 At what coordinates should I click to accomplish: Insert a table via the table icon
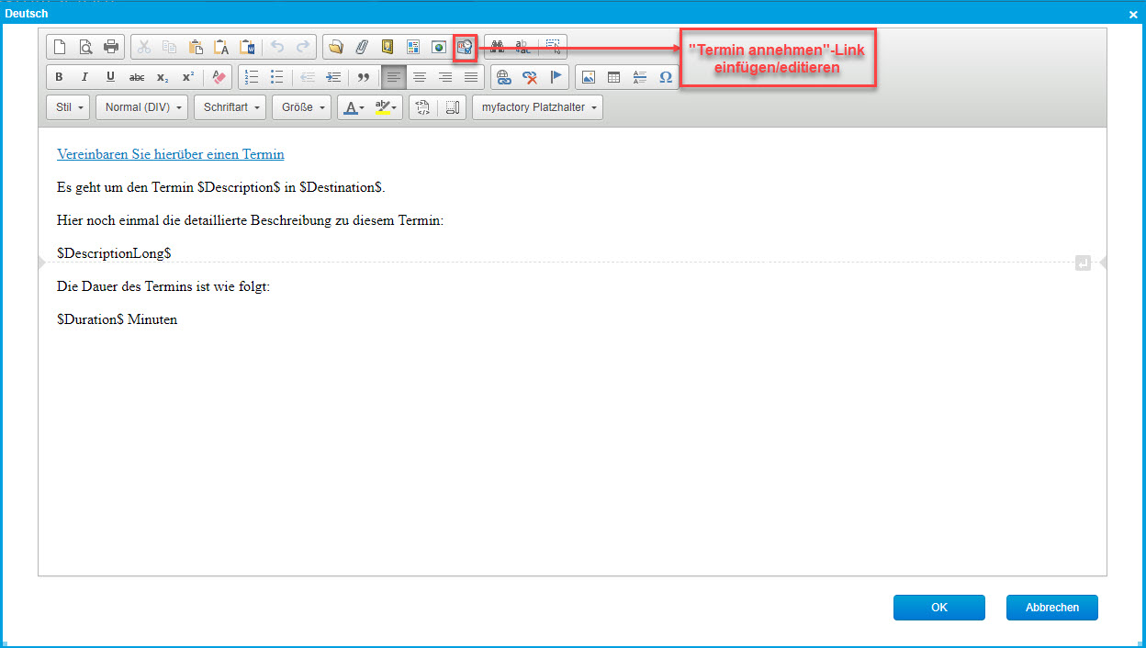click(x=614, y=77)
